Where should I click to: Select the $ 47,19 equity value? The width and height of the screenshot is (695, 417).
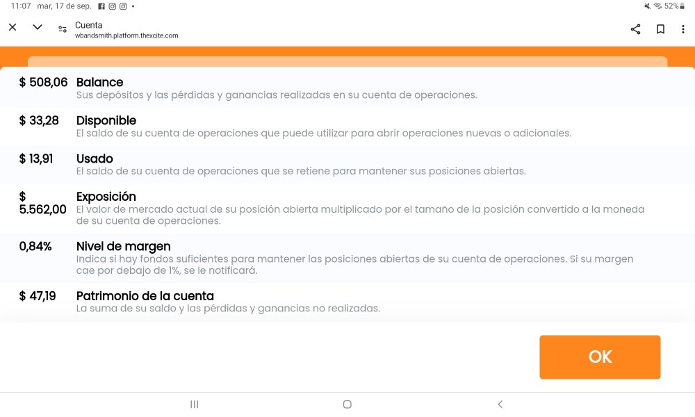[x=38, y=296]
